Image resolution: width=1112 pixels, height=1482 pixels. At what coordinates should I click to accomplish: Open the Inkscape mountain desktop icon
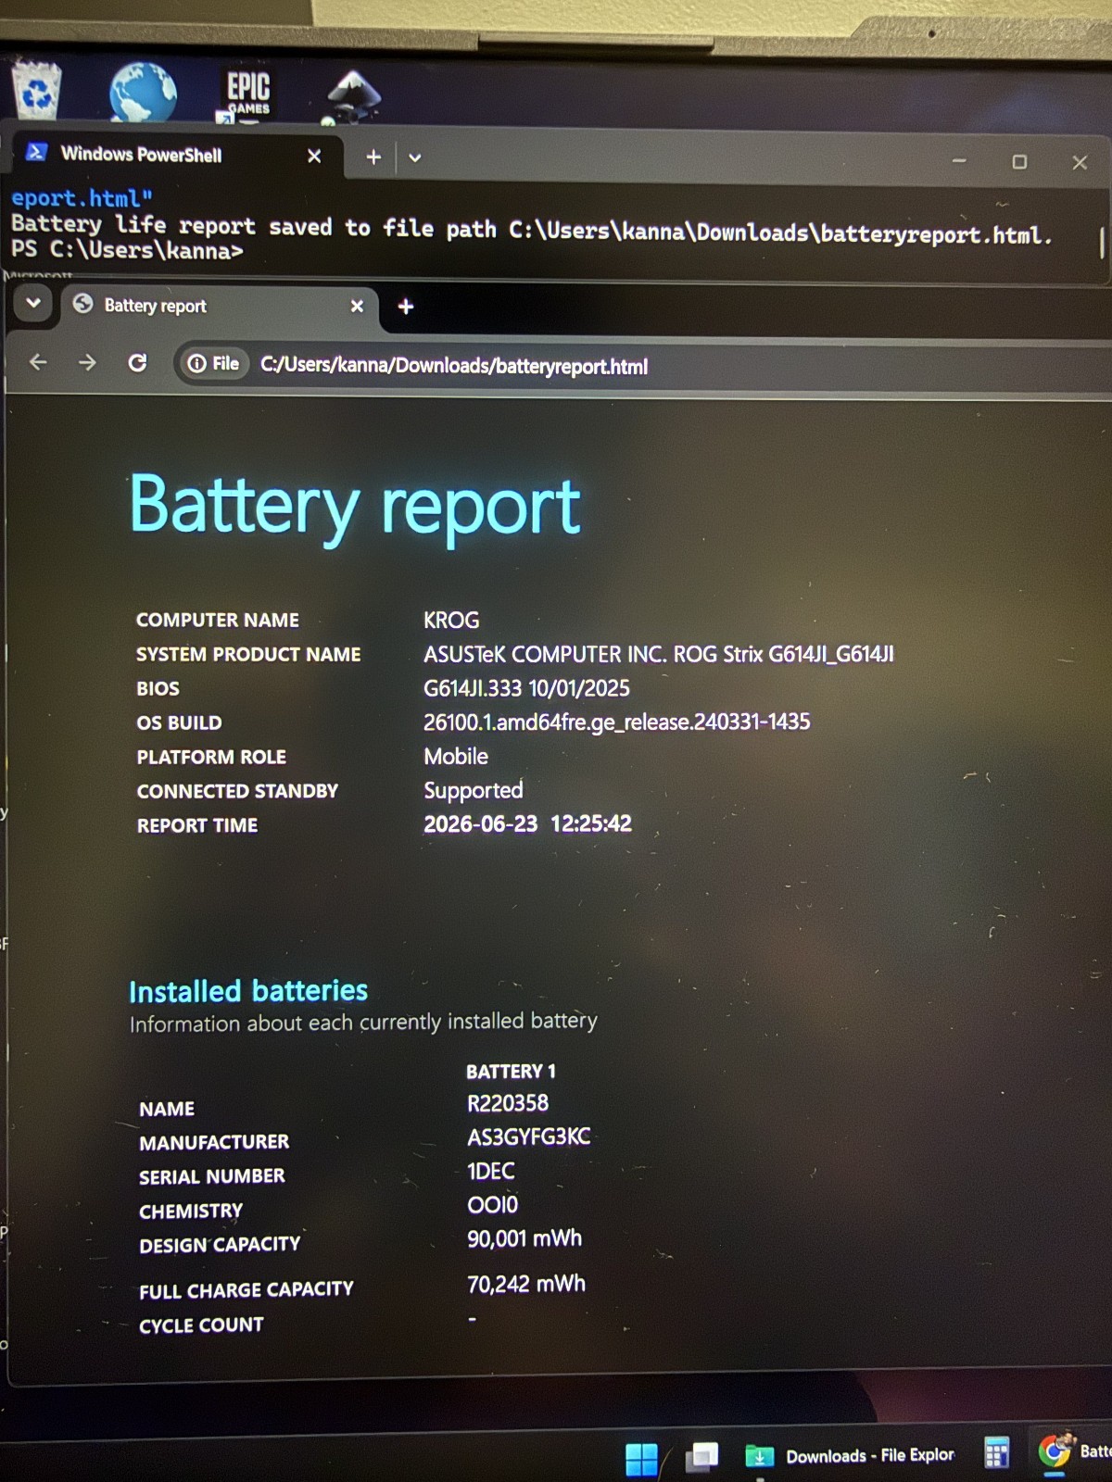353,95
